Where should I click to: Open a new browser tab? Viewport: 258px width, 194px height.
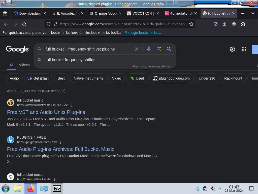243,14
